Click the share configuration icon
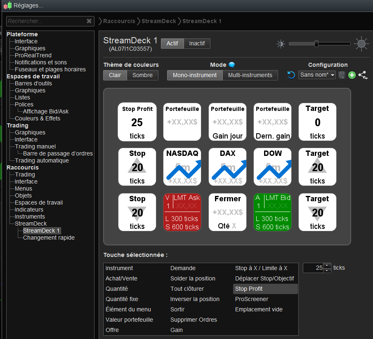 [363, 75]
